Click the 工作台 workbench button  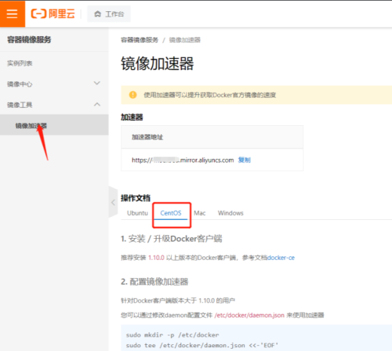click(x=109, y=14)
